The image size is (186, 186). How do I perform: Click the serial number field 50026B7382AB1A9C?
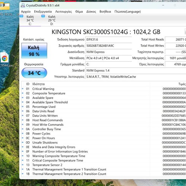point(109,46)
